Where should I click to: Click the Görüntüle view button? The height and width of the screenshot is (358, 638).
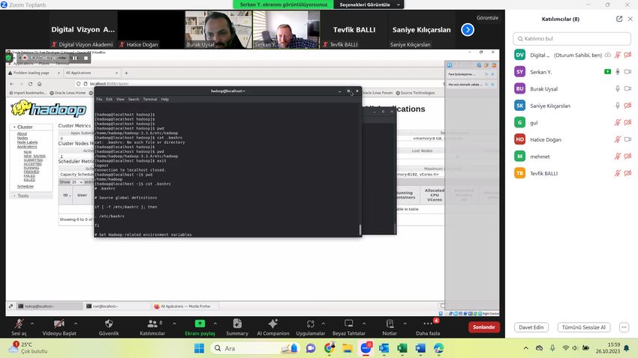pos(487,18)
